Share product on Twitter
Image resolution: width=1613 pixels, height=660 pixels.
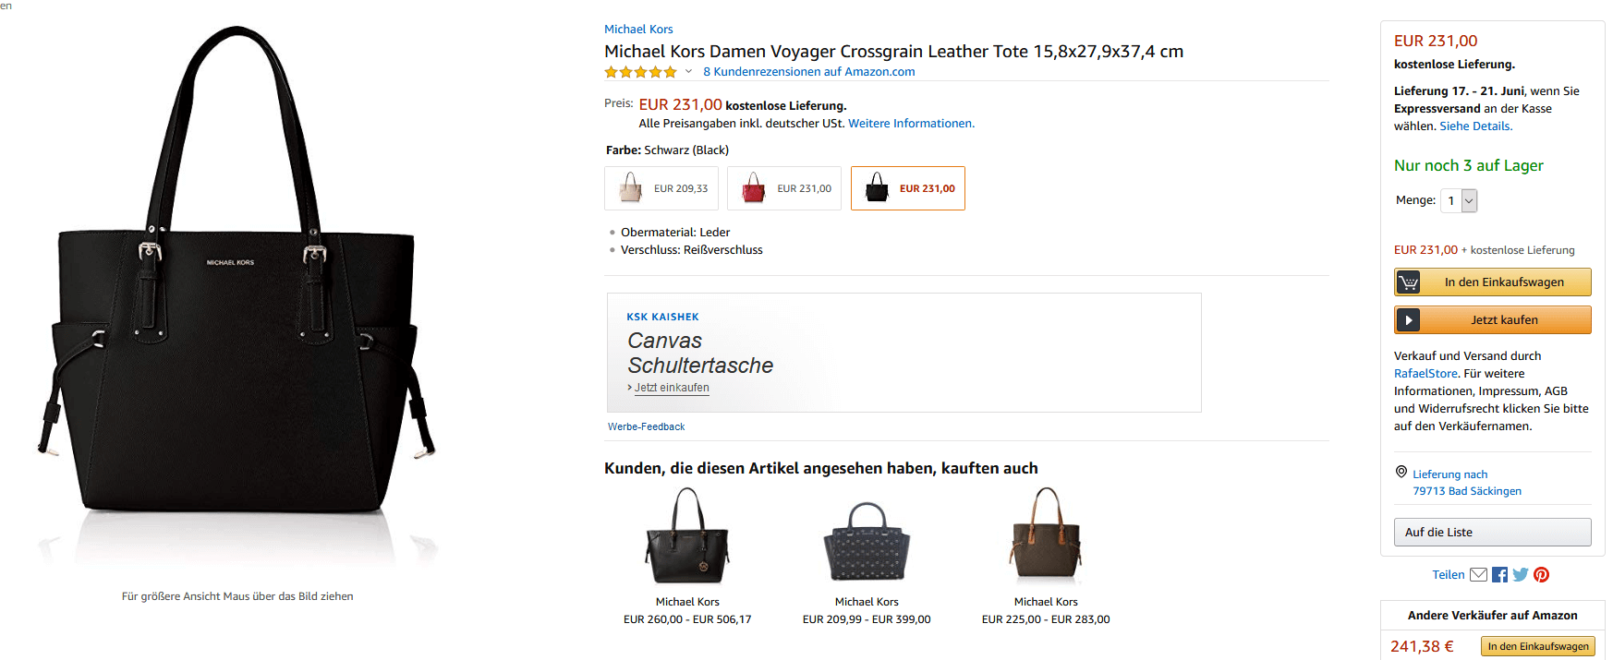pos(1521,575)
